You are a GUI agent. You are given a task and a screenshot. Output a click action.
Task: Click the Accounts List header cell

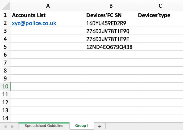48,15
